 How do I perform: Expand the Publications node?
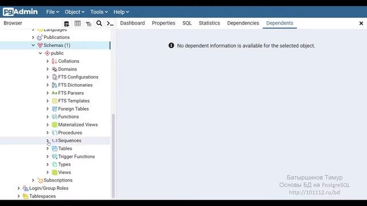33,37
